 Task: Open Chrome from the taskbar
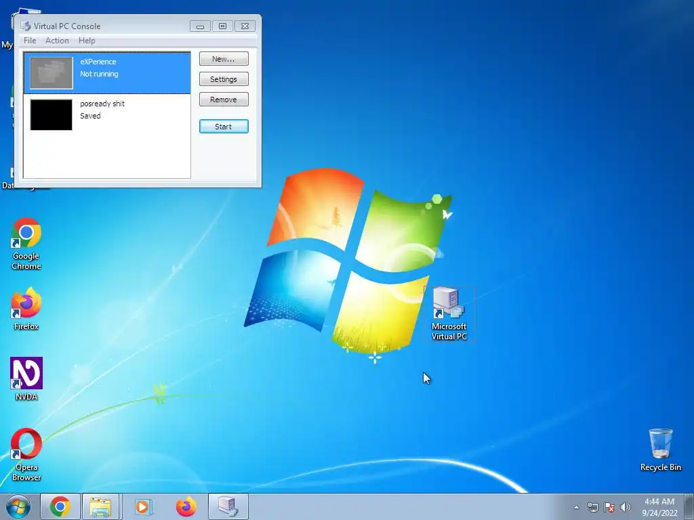60,506
